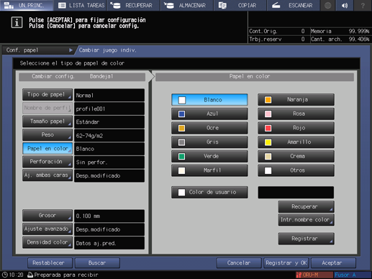Select Marfil paper color

pyautogui.click(x=209, y=170)
